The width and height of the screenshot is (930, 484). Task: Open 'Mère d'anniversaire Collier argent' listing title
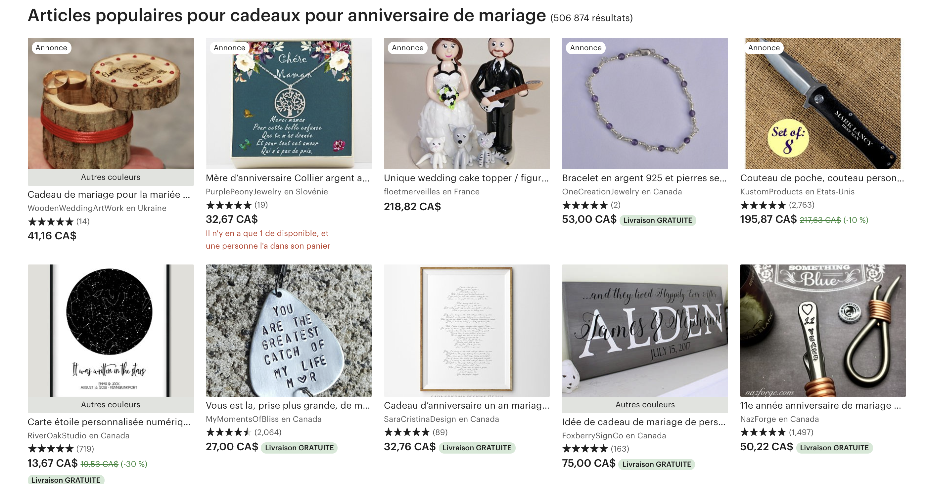[288, 178]
